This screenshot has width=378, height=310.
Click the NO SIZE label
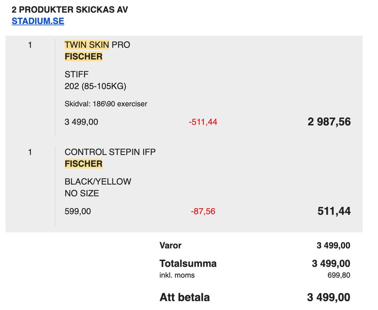[x=82, y=193]
